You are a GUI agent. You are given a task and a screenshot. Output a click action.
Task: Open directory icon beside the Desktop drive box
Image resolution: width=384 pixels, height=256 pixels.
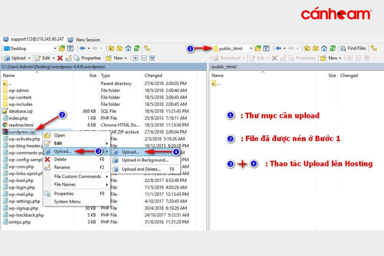62,48
